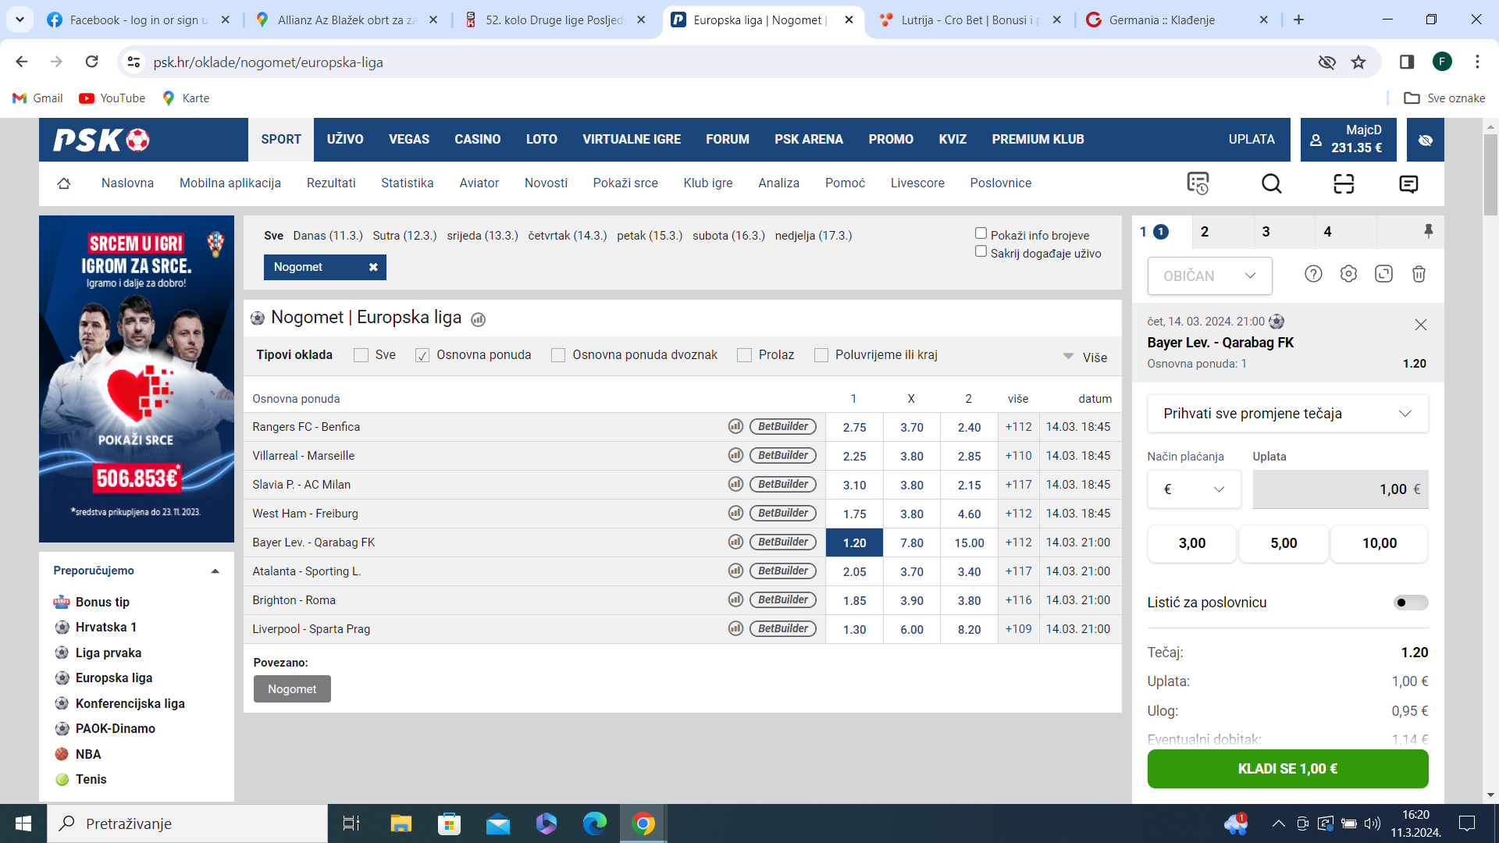Click the Uplata amount input field
Screen dimensions: 1499x843
[1341, 489]
